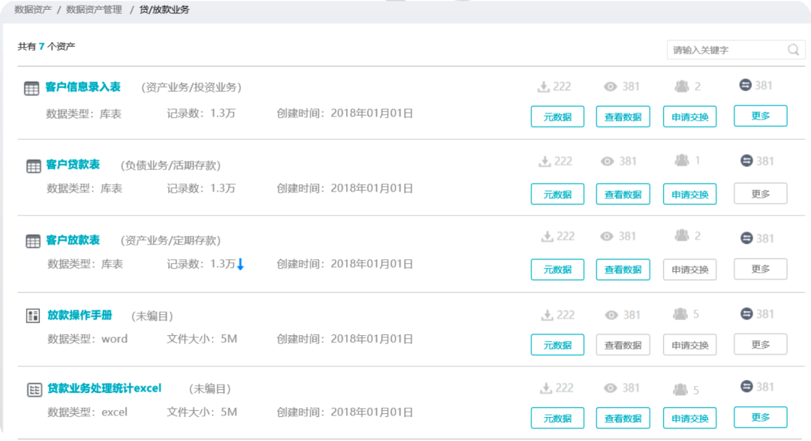811x441 pixels.
Task: Click the comment icon in 放款操作手册 row
Action: pyautogui.click(x=746, y=313)
